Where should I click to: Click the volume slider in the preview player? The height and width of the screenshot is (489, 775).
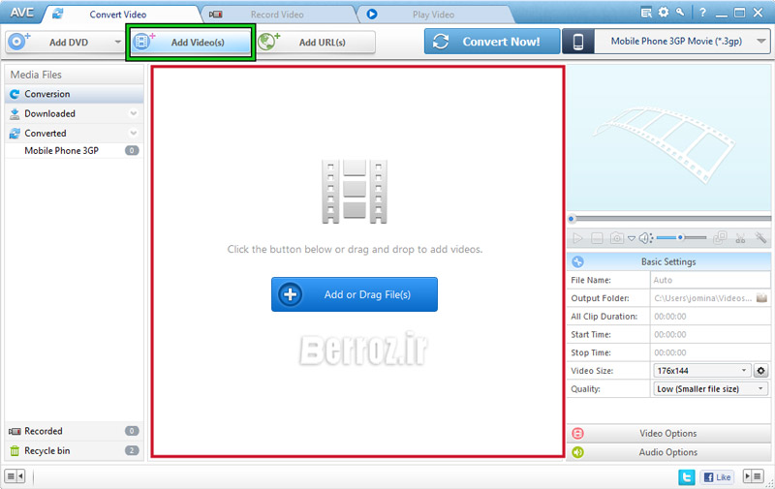682,237
